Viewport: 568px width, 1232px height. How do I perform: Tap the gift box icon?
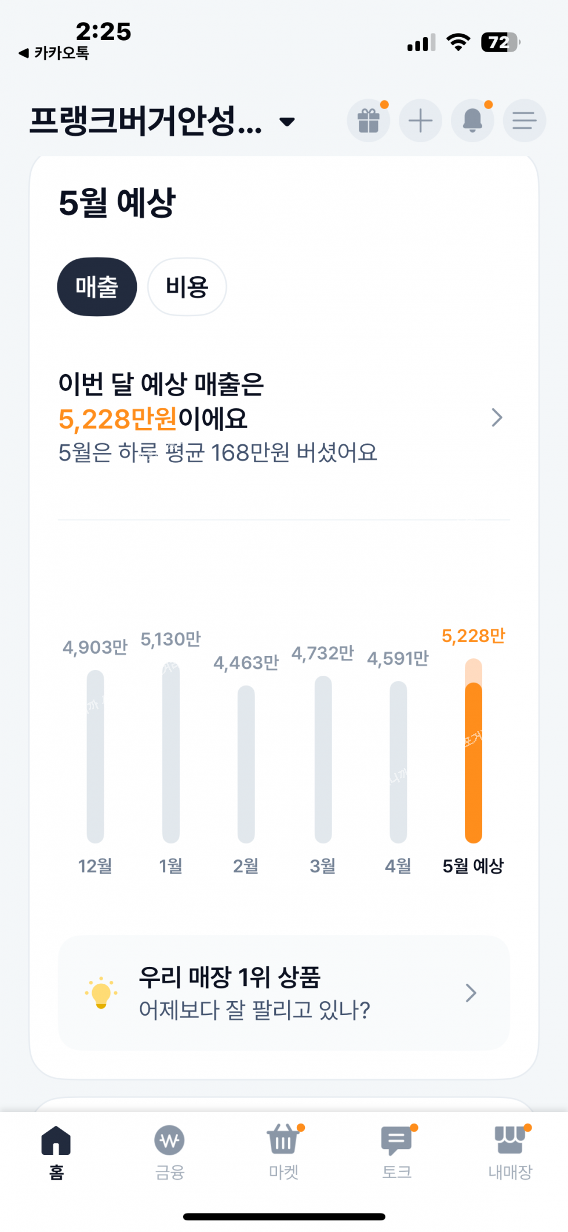(x=368, y=121)
